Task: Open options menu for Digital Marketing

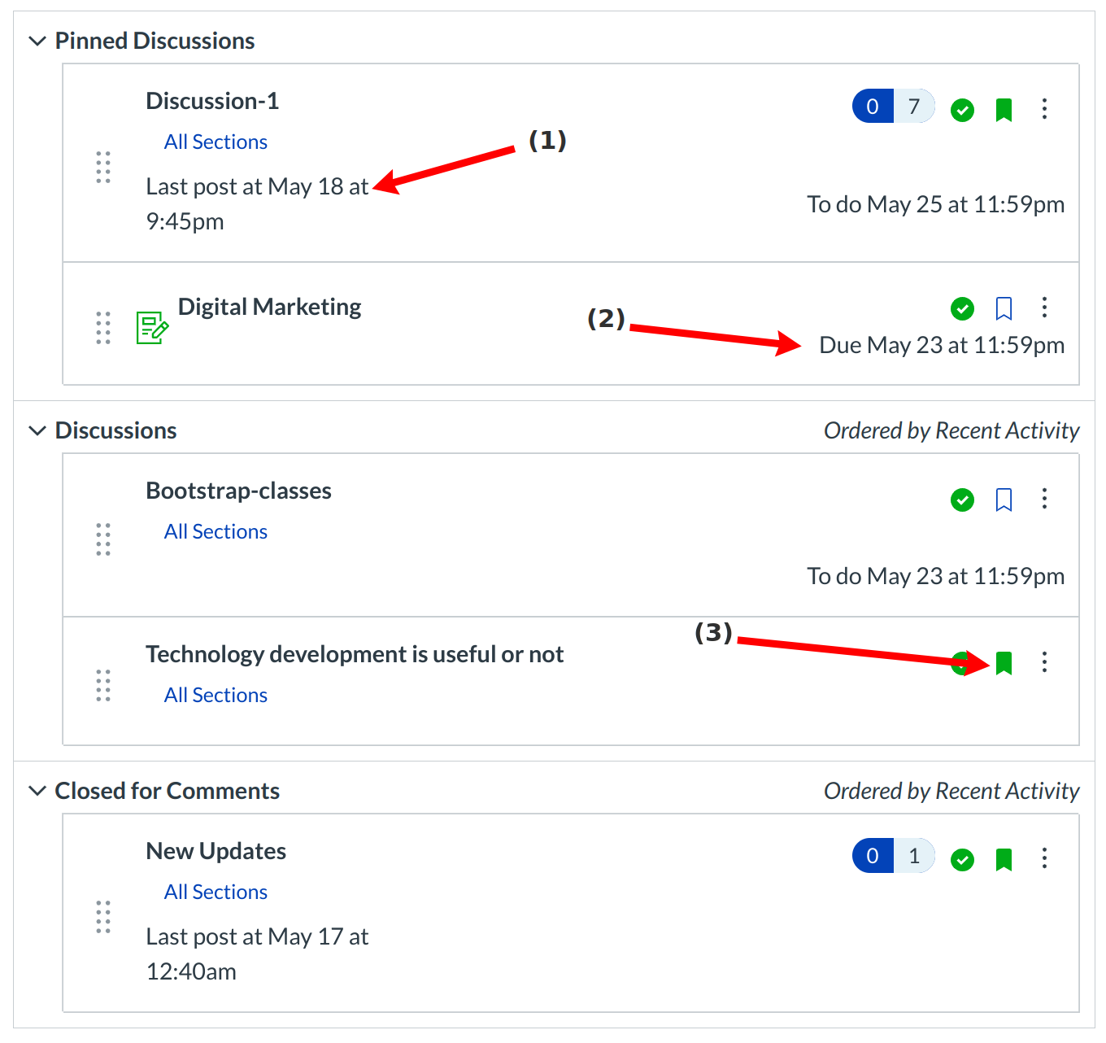Action: pos(1044,307)
